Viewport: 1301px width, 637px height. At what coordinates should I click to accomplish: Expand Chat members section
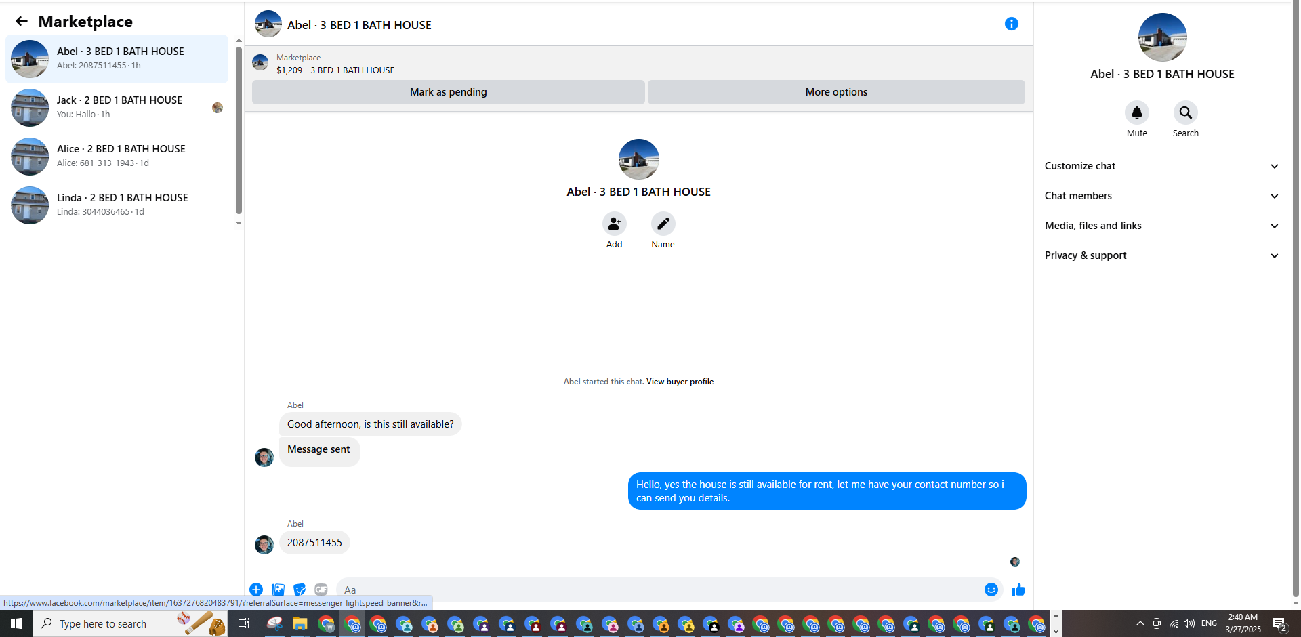point(1162,196)
